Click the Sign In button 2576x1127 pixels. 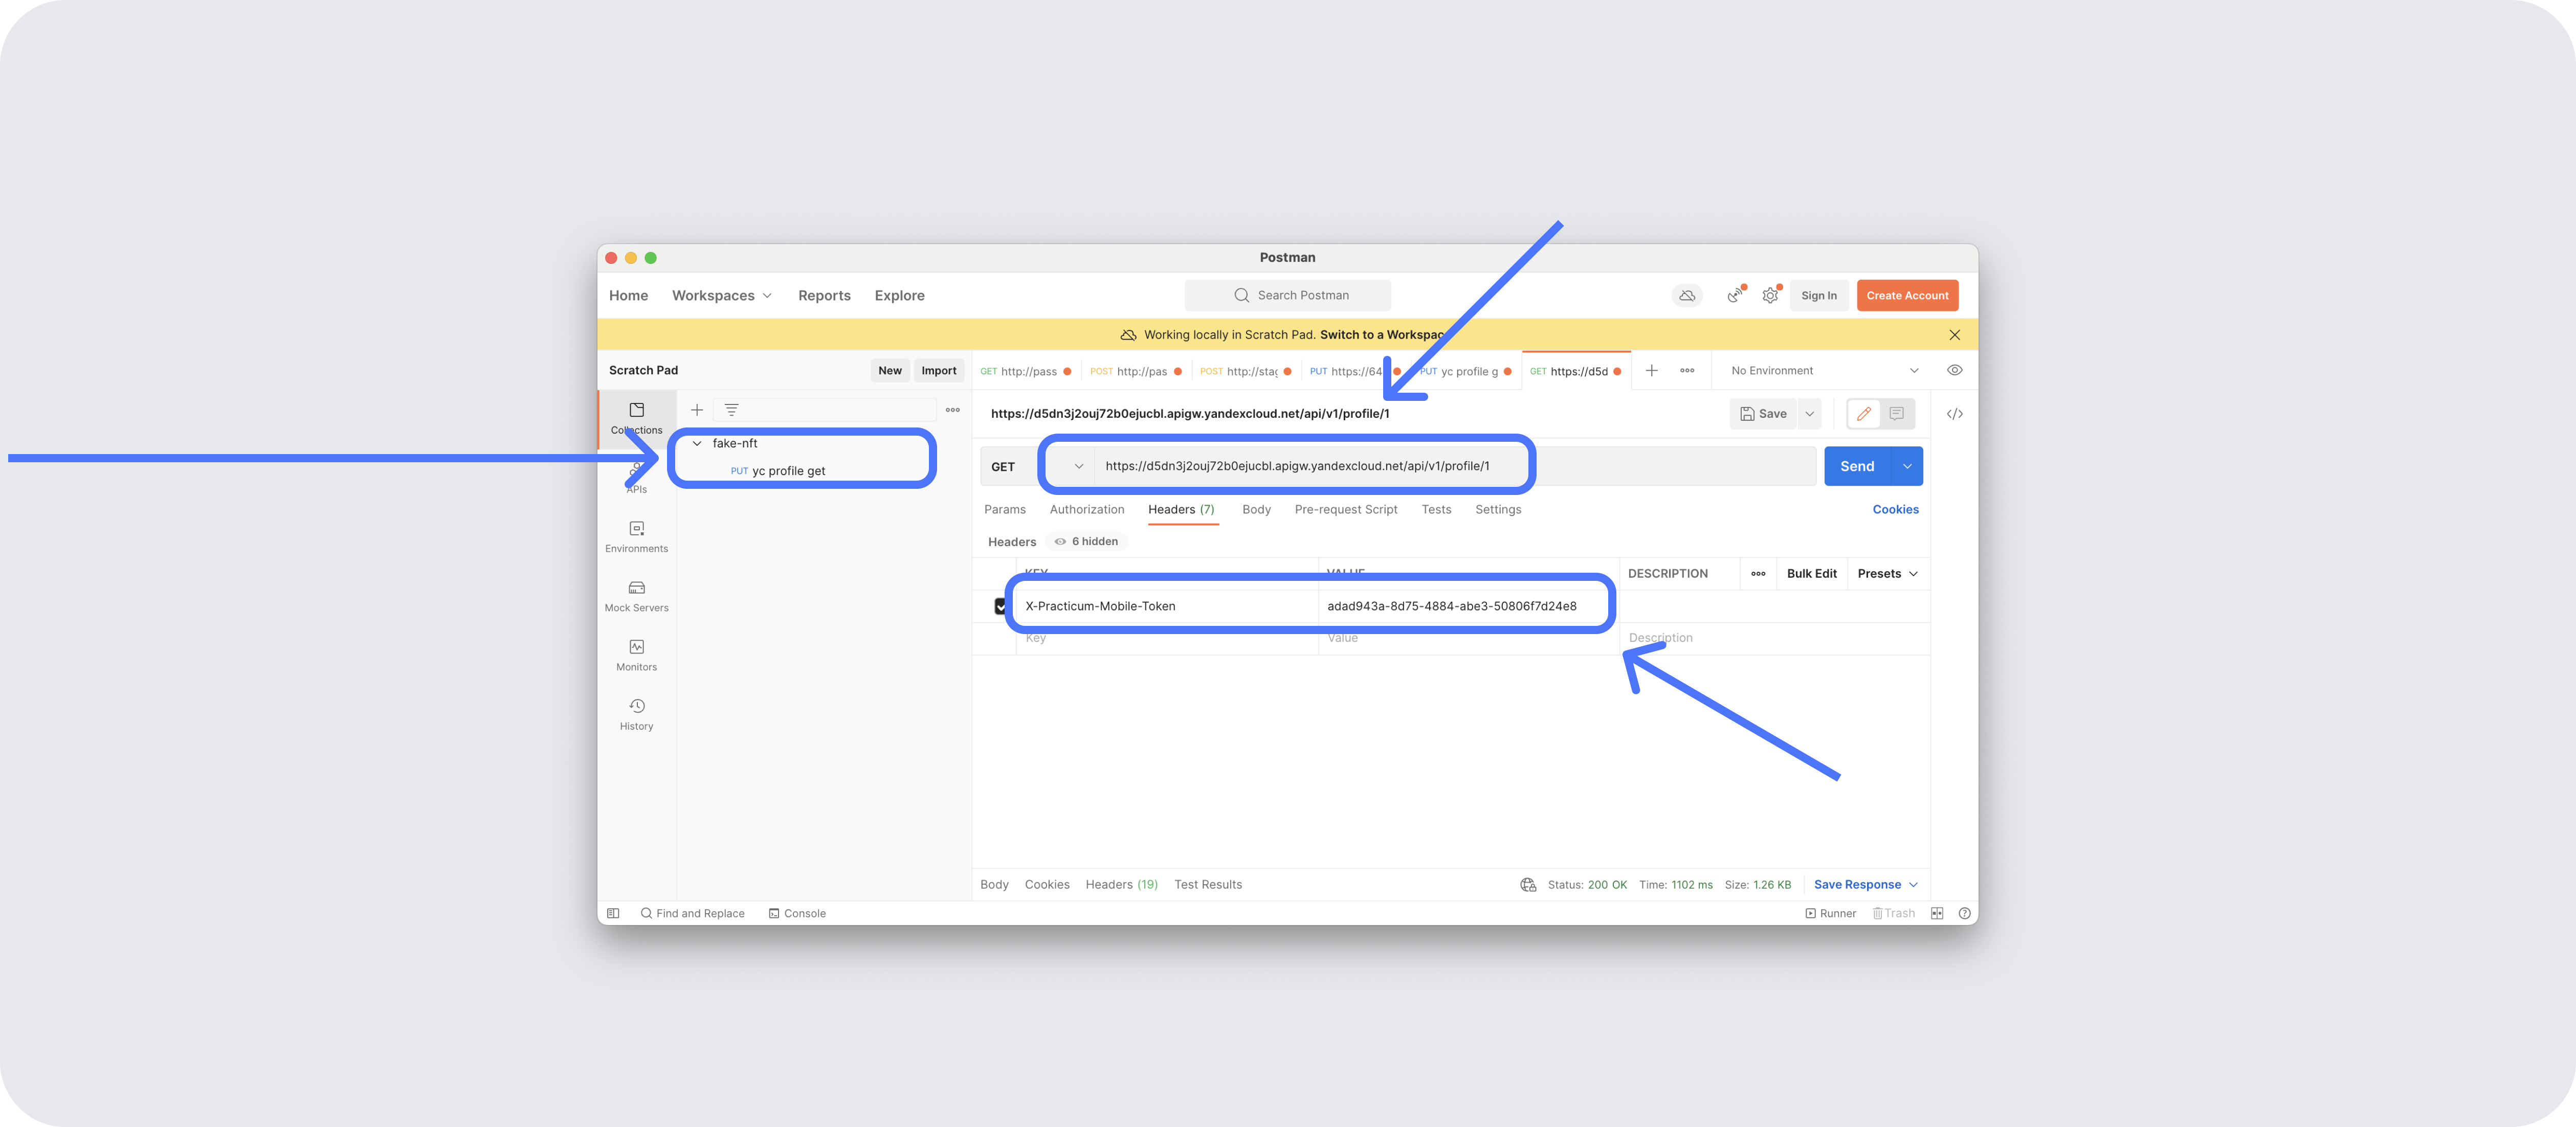1818,296
